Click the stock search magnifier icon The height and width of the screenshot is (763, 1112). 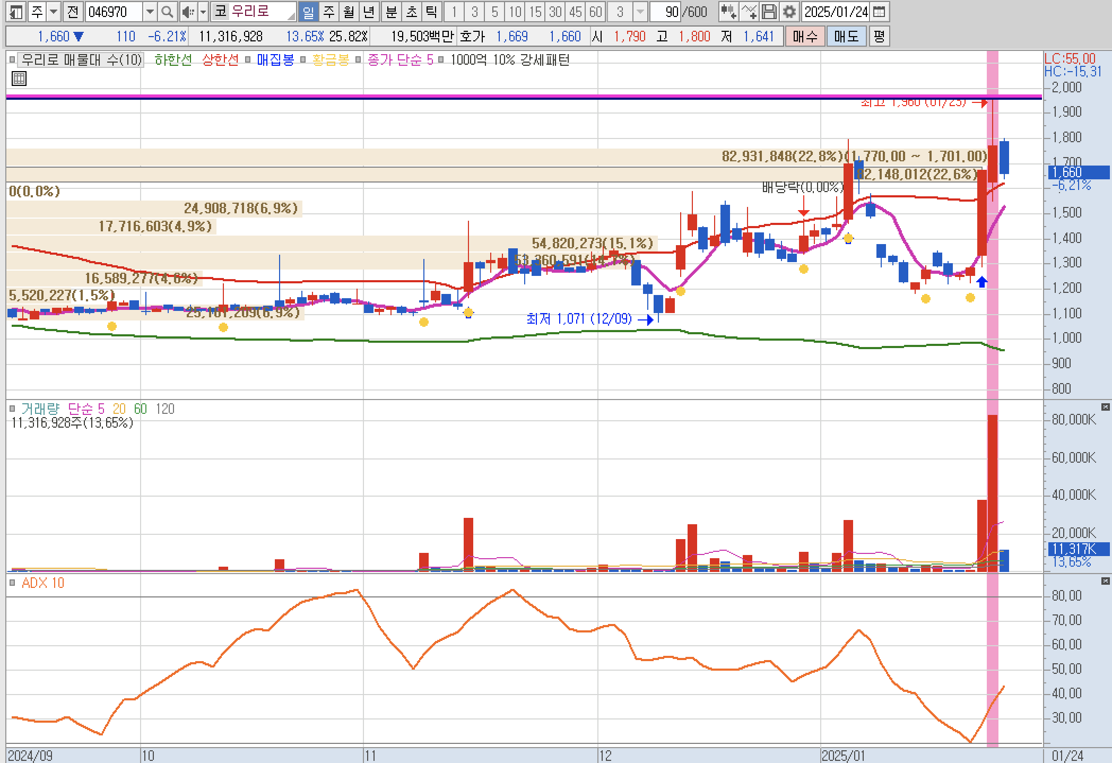tap(167, 12)
